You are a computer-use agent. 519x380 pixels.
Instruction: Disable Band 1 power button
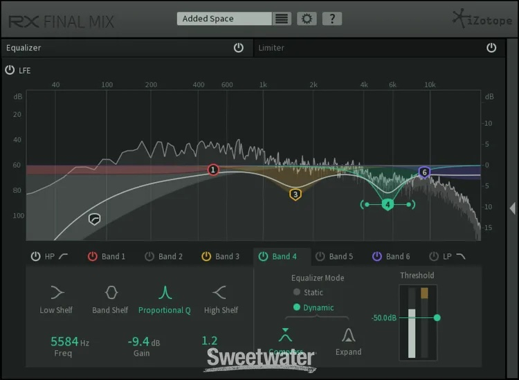(92, 257)
